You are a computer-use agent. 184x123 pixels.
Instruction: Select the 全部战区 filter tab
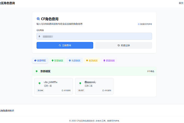click(x=40, y=61)
